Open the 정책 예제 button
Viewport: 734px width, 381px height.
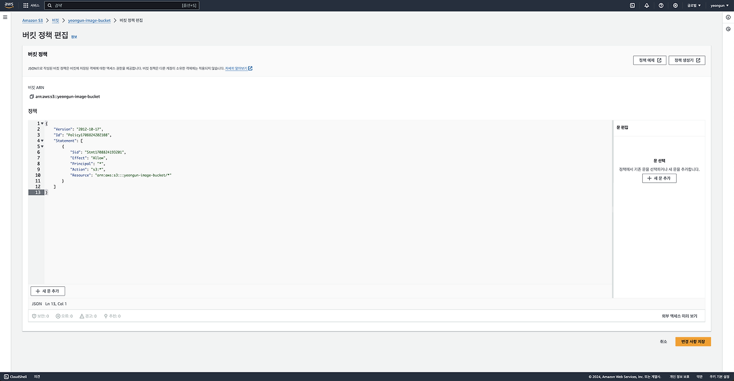point(650,60)
